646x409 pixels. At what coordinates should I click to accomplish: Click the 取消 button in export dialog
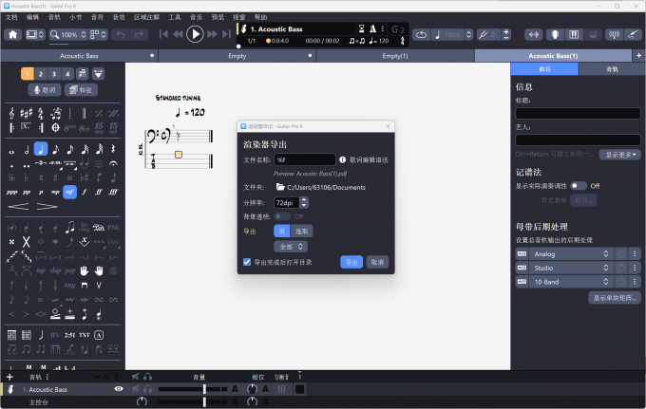click(377, 262)
